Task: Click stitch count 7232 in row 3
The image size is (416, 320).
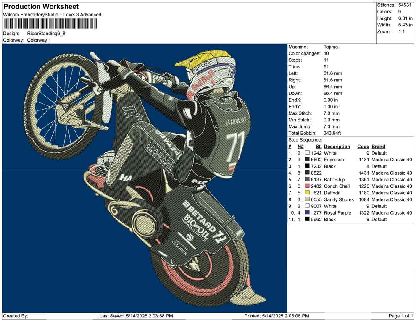Action: [x=316, y=166]
